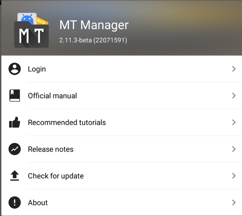Expand the Login row chevron
Image resolution: width=242 pixels, height=216 pixels.
[x=234, y=69]
